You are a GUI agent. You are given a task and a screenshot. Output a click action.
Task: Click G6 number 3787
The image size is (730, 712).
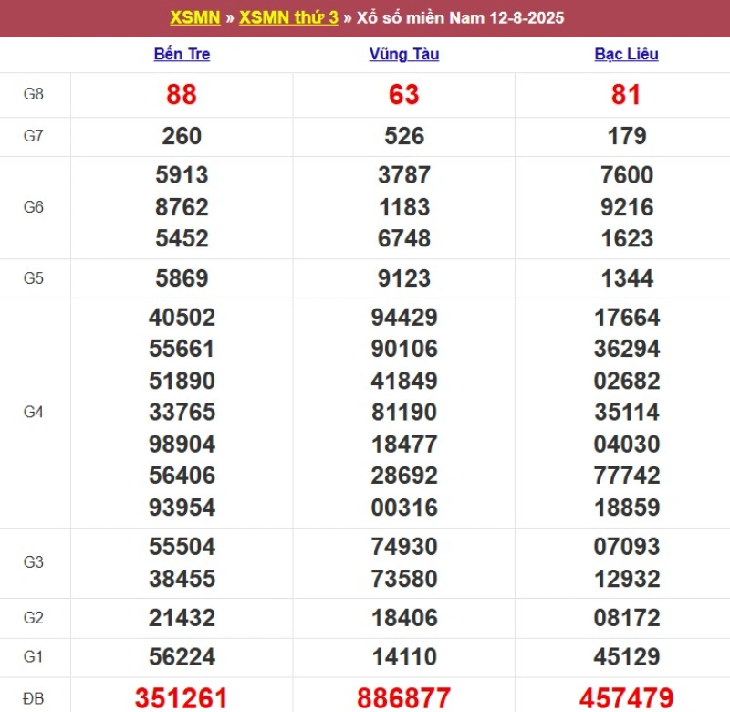tap(404, 175)
